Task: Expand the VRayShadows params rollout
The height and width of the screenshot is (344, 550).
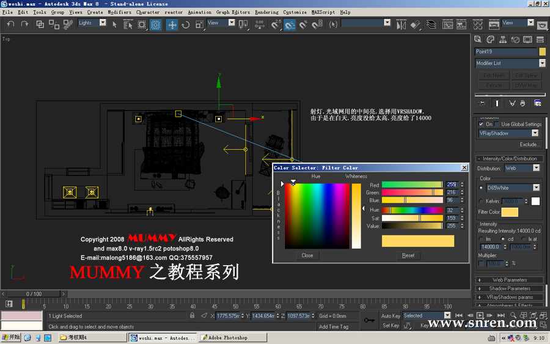Action: point(509,297)
